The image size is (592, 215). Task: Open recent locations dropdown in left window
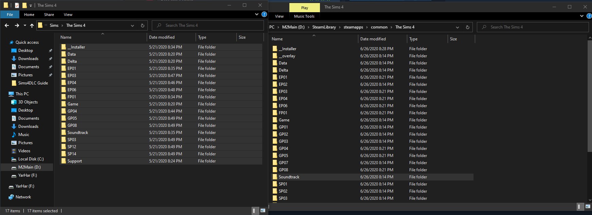click(x=25, y=25)
